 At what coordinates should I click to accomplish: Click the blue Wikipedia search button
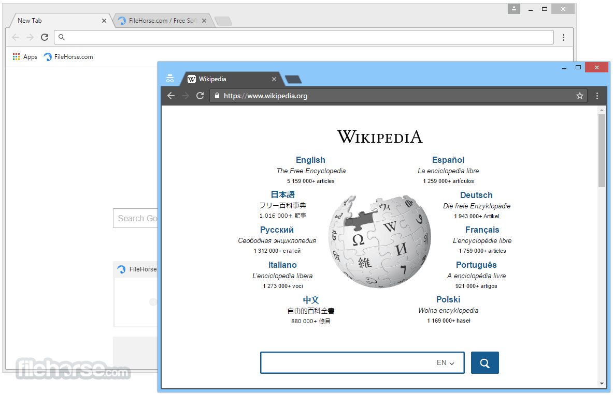(485, 362)
